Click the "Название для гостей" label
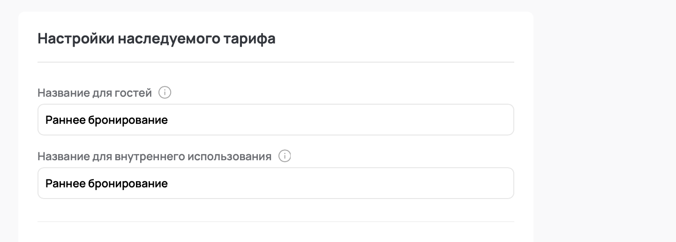This screenshot has height=242, width=676. tap(95, 93)
